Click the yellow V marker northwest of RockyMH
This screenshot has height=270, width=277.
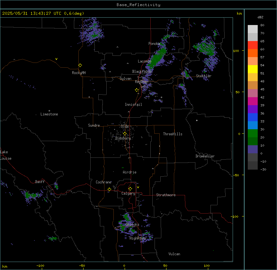point(56,59)
